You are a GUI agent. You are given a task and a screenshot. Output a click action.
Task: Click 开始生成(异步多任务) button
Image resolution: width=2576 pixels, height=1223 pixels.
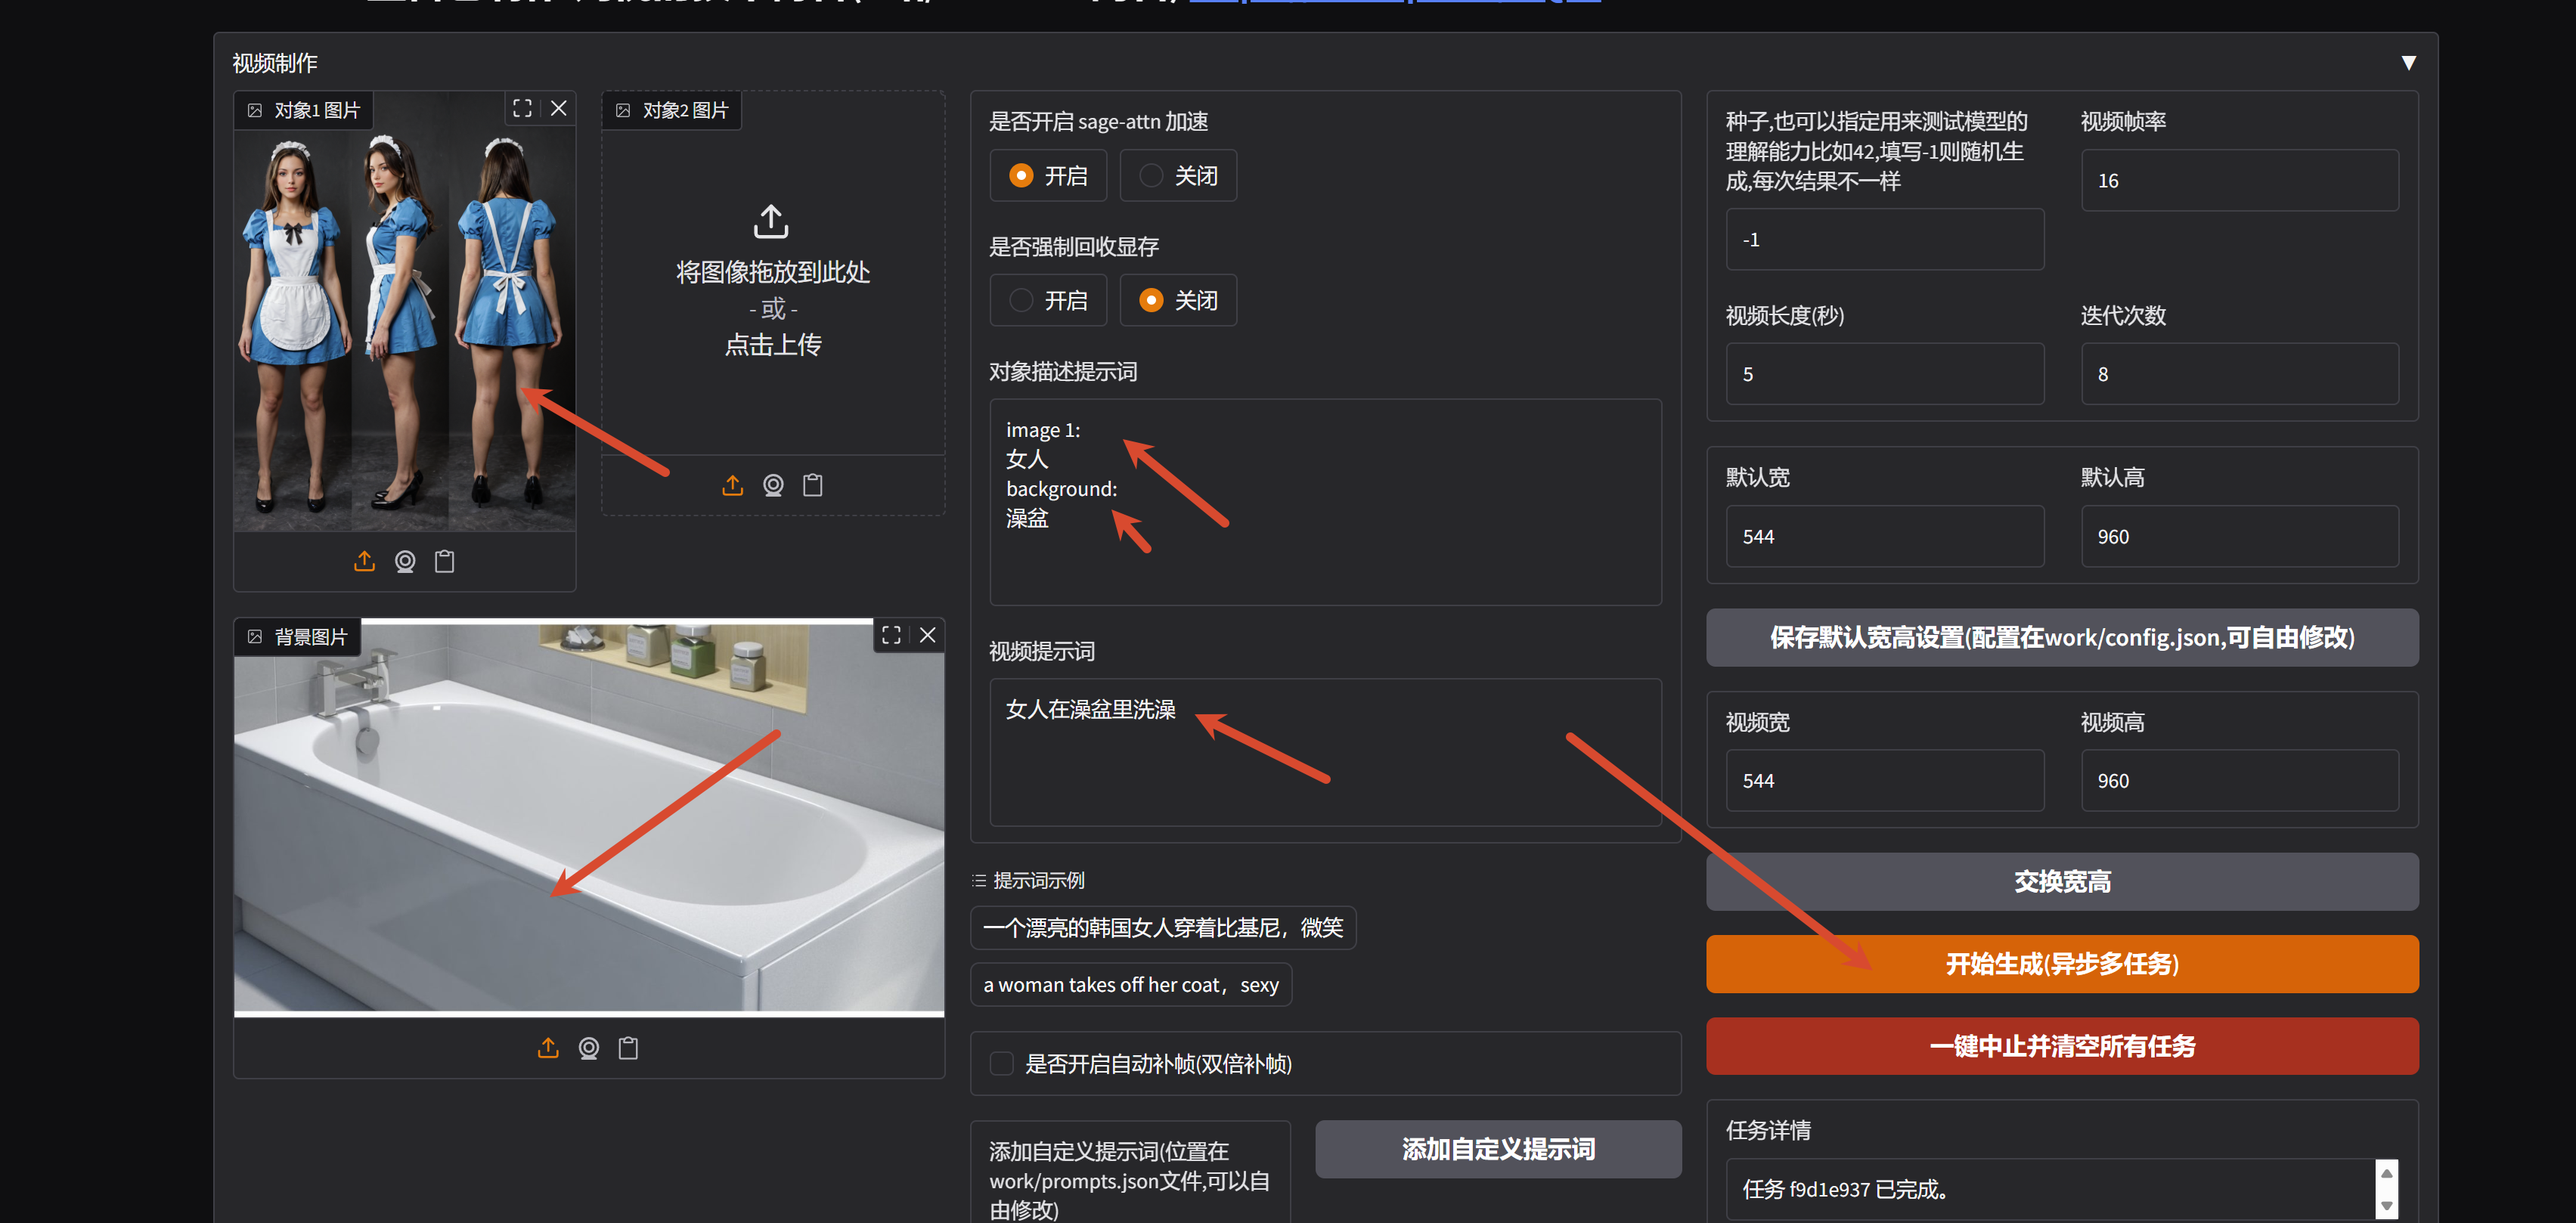coord(2062,964)
